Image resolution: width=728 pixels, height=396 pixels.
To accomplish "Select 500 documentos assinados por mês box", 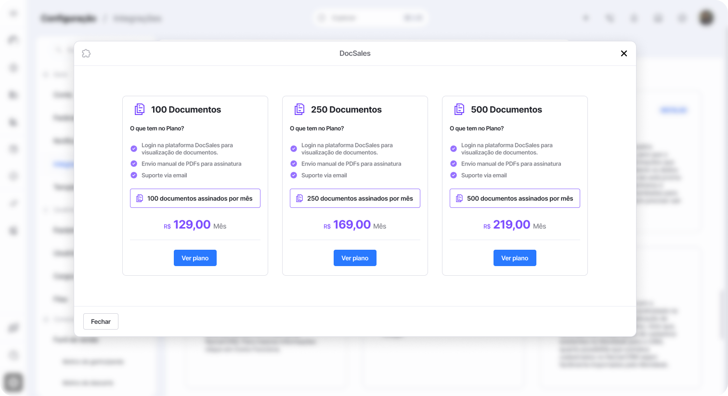I will [515, 198].
